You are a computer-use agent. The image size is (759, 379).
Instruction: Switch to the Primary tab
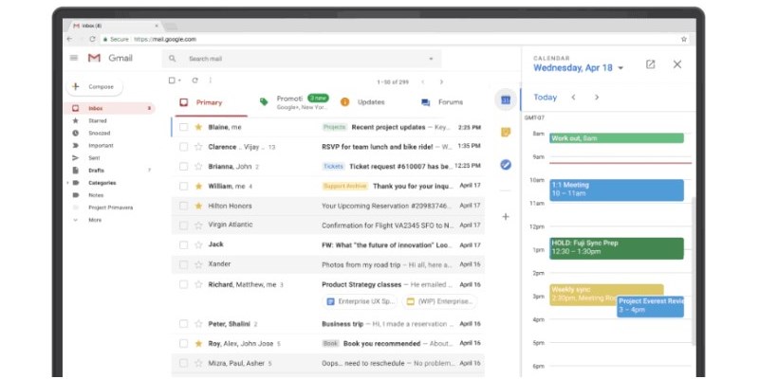pos(210,102)
